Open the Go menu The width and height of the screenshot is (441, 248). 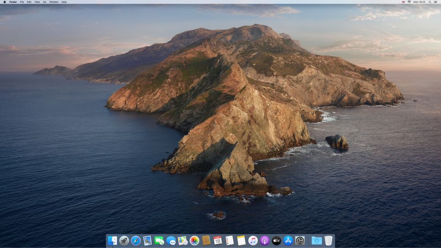pyautogui.click(x=45, y=2)
